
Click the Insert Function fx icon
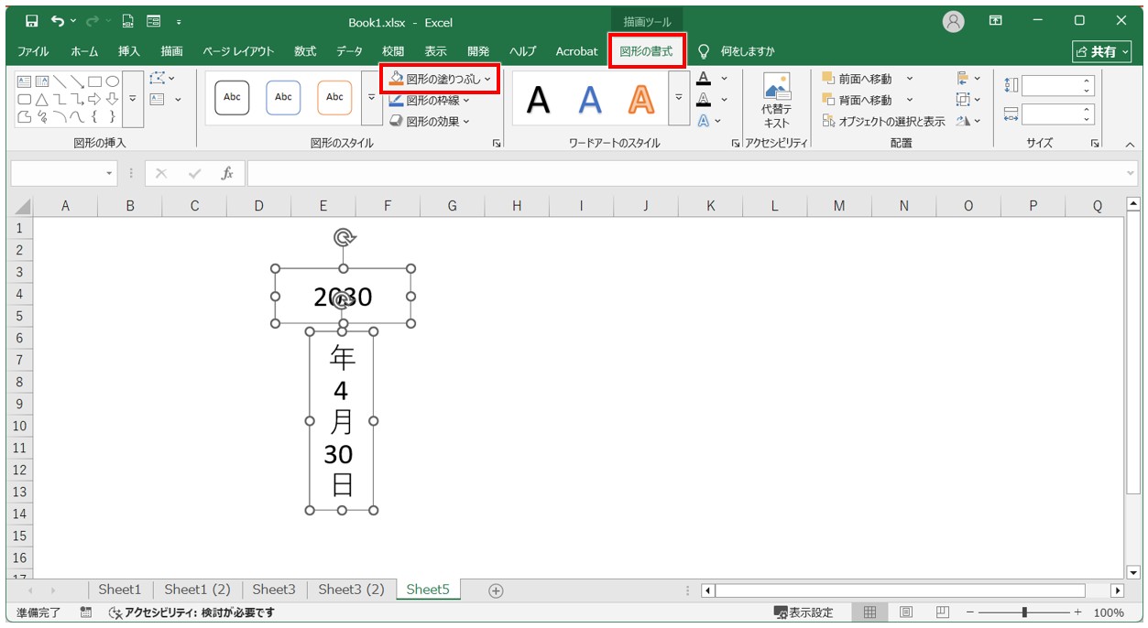(227, 173)
